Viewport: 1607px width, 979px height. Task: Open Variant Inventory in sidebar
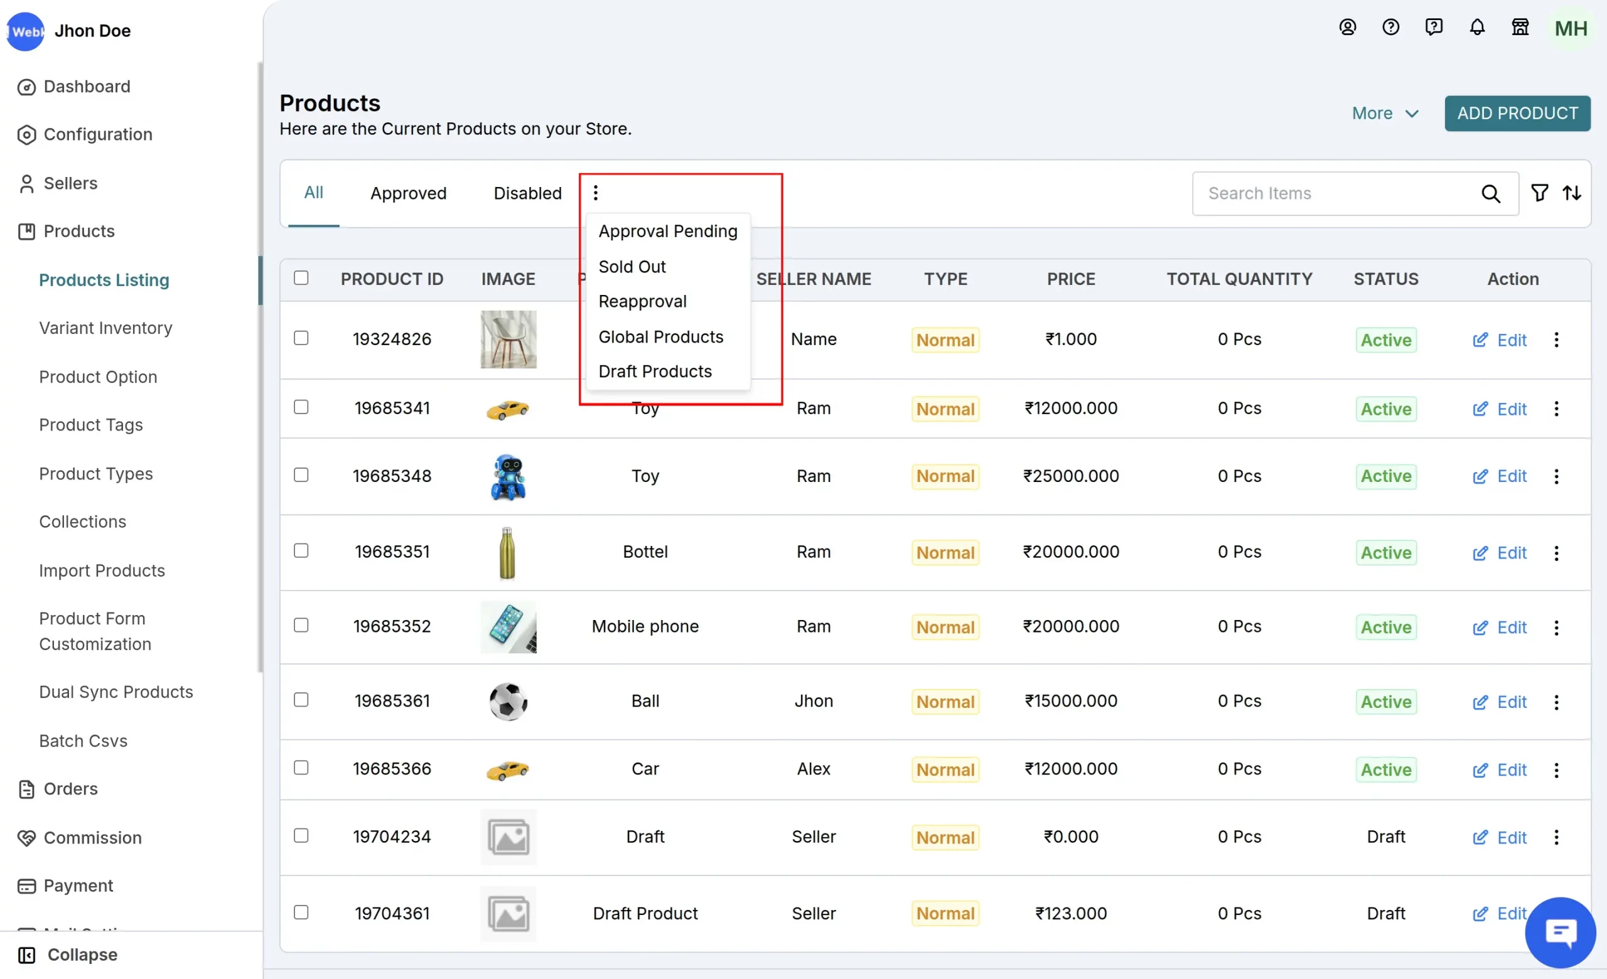[x=105, y=328]
